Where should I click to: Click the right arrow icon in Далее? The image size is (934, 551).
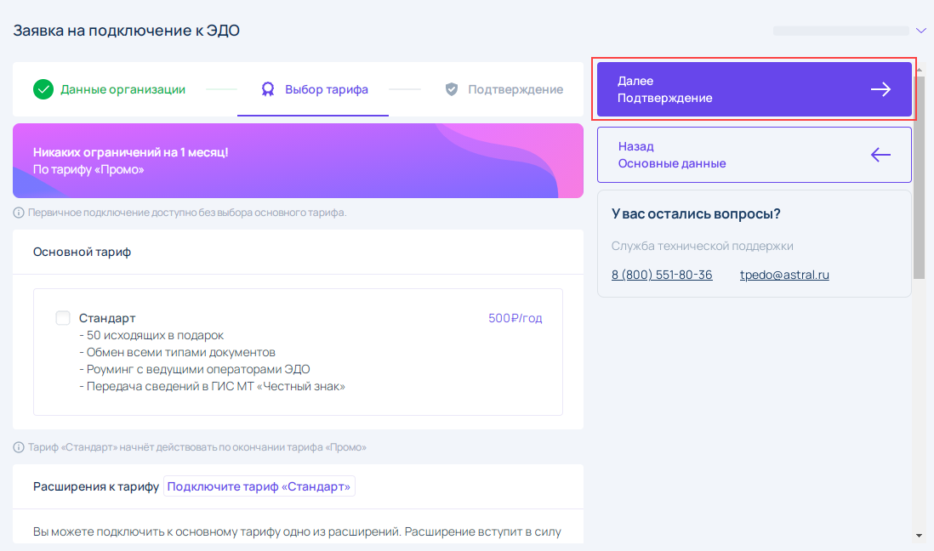880,89
